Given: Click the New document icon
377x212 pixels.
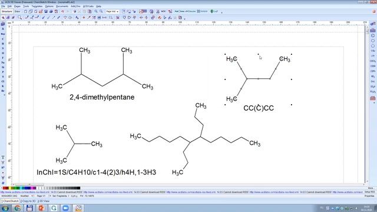Looking at the screenshot, I should pyautogui.click(x=25, y=11).
